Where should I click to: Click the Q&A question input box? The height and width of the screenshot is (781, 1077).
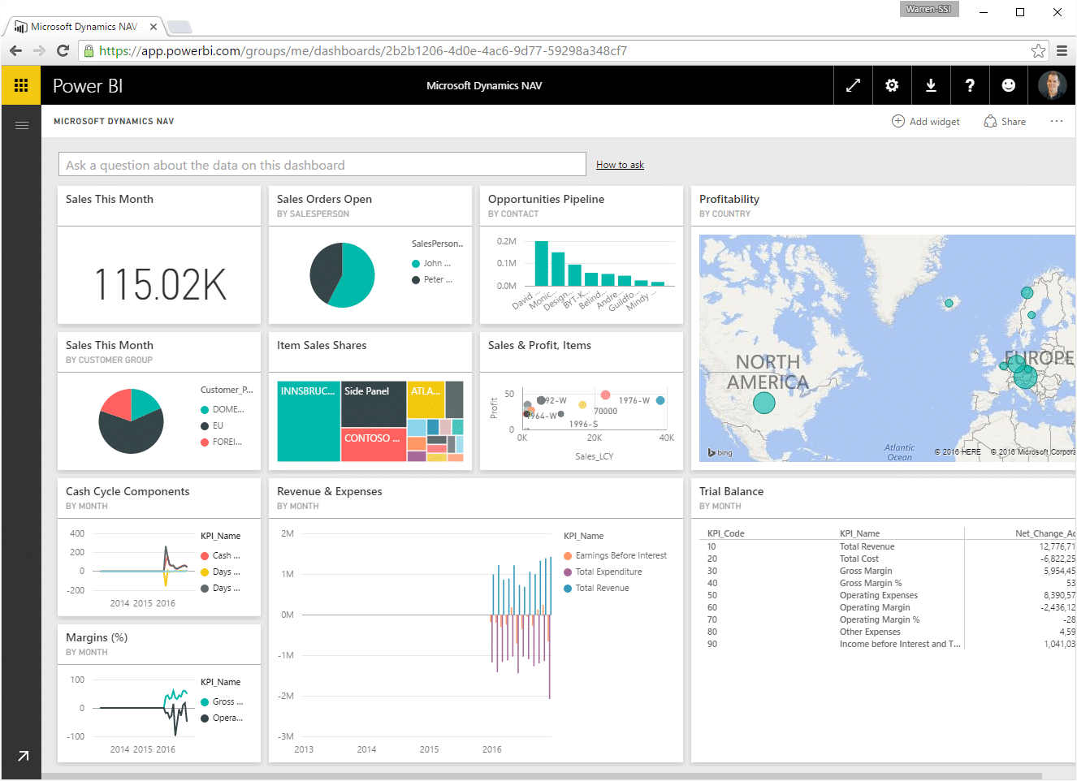coord(322,164)
